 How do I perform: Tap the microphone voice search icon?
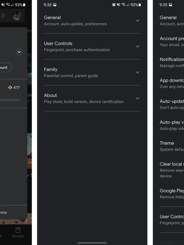tap(3, 16)
